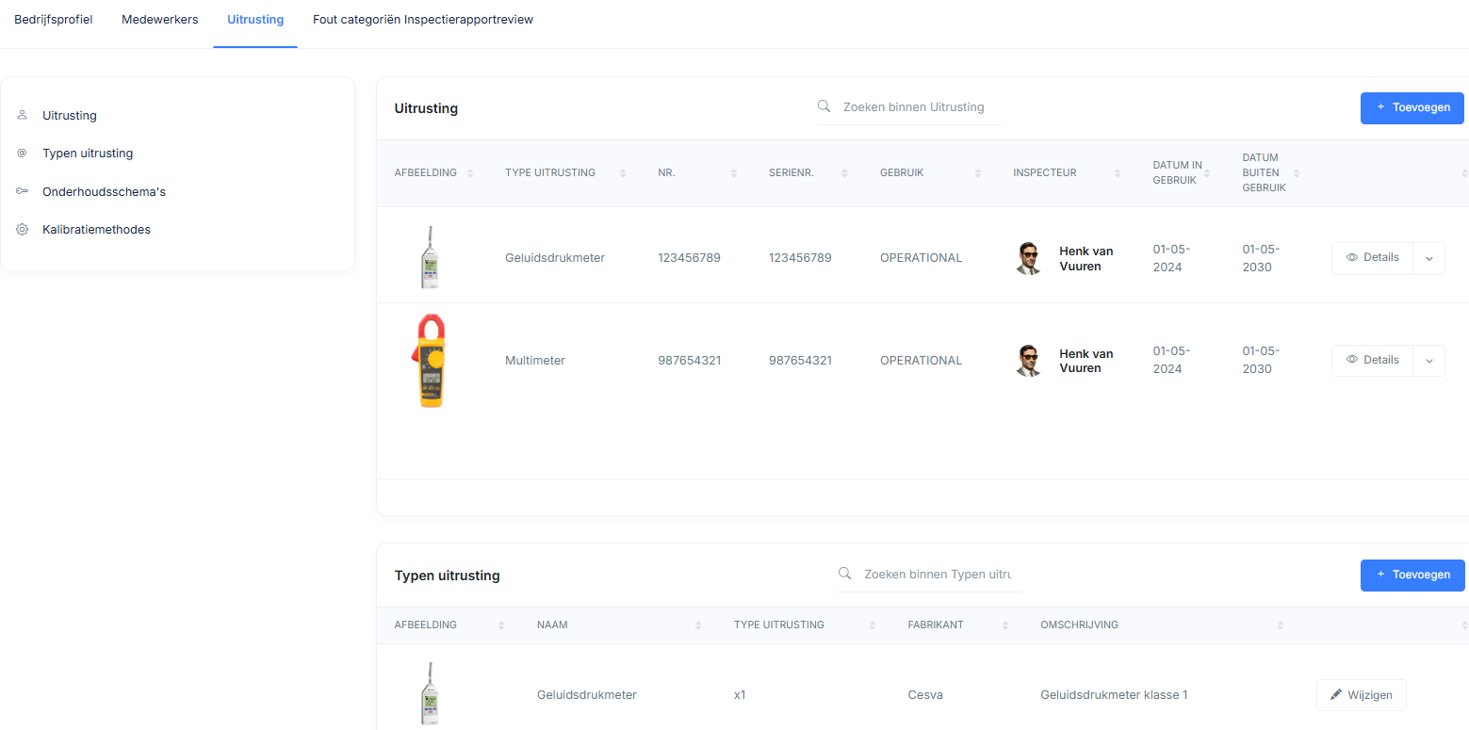Image resolution: width=1469 pixels, height=730 pixels.
Task: Click the person icon beside Uitrusting in sidebar
Action: [x=22, y=115]
